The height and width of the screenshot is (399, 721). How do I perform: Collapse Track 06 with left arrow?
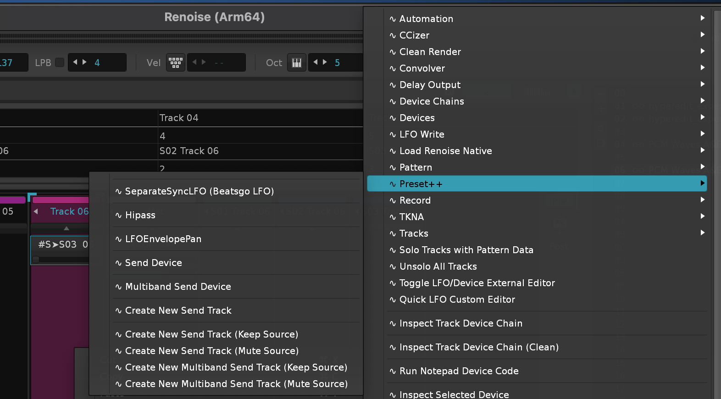36,211
